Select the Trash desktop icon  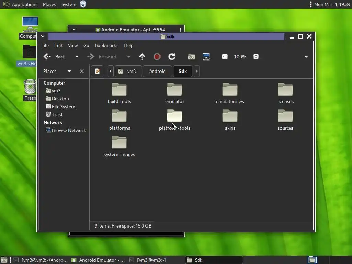(x=30, y=90)
